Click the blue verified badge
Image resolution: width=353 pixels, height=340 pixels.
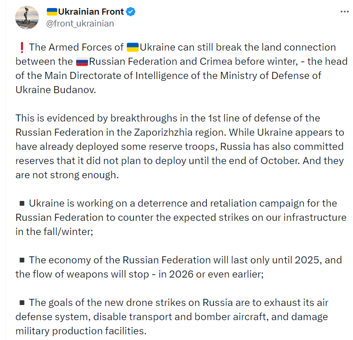[x=131, y=11]
